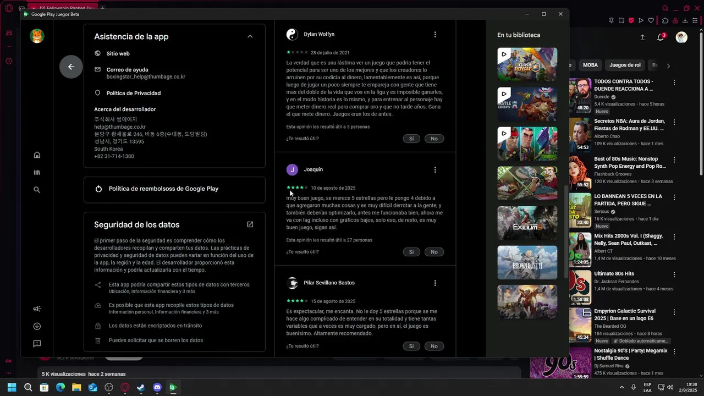Screen dimensions: 704x396
Task: Click the Opera search icon in title bar
Action: [x=665, y=8]
